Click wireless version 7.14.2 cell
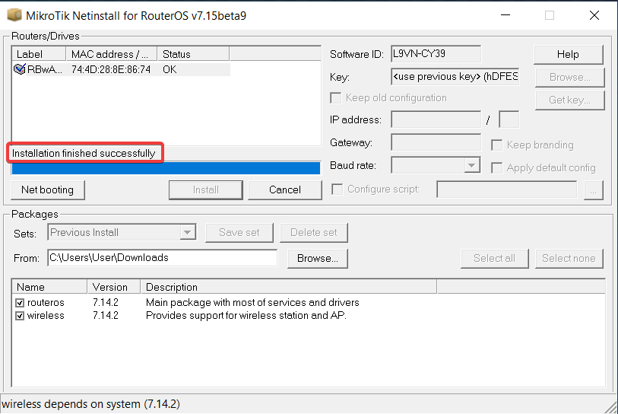Viewport: 618px width, 414px height. [105, 316]
